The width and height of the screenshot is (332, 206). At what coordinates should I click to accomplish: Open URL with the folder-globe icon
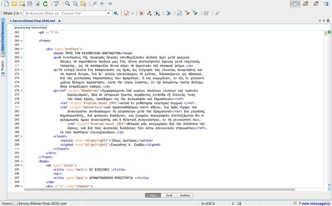pyautogui.click(x=22, y=4)
